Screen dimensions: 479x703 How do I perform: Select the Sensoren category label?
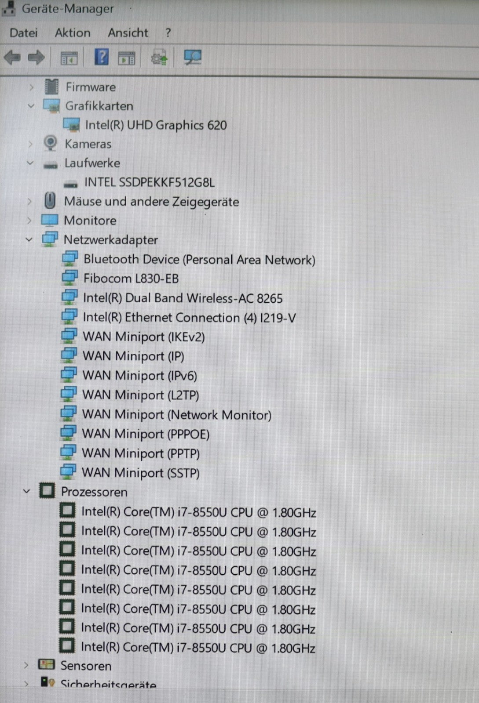[86, 666]
